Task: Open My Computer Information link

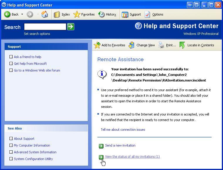Action: pyautogui.click(x=32, y=145)
